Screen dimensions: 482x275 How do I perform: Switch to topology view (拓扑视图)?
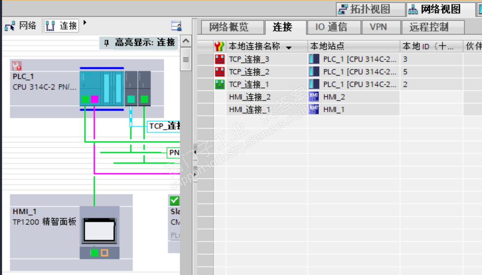click(x=370, y=9)
